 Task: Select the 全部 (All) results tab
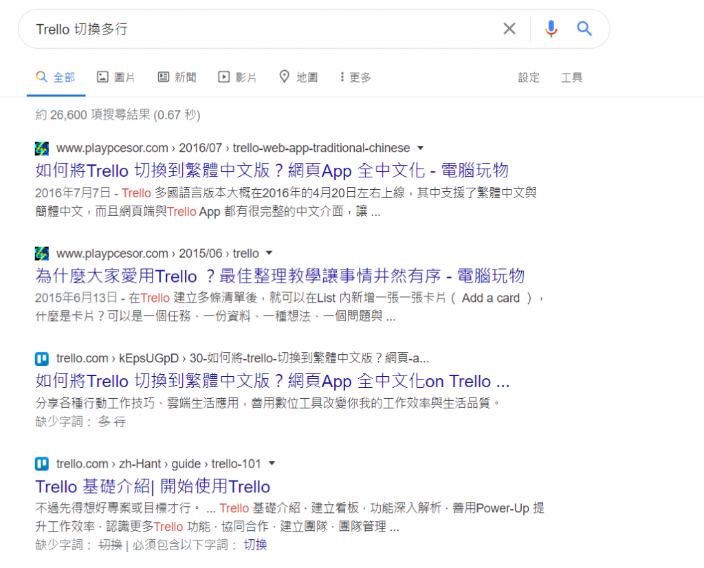56,77
